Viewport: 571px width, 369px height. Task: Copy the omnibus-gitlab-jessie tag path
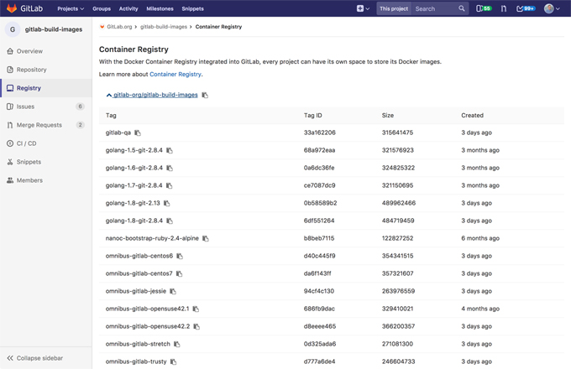click(173, 292)
